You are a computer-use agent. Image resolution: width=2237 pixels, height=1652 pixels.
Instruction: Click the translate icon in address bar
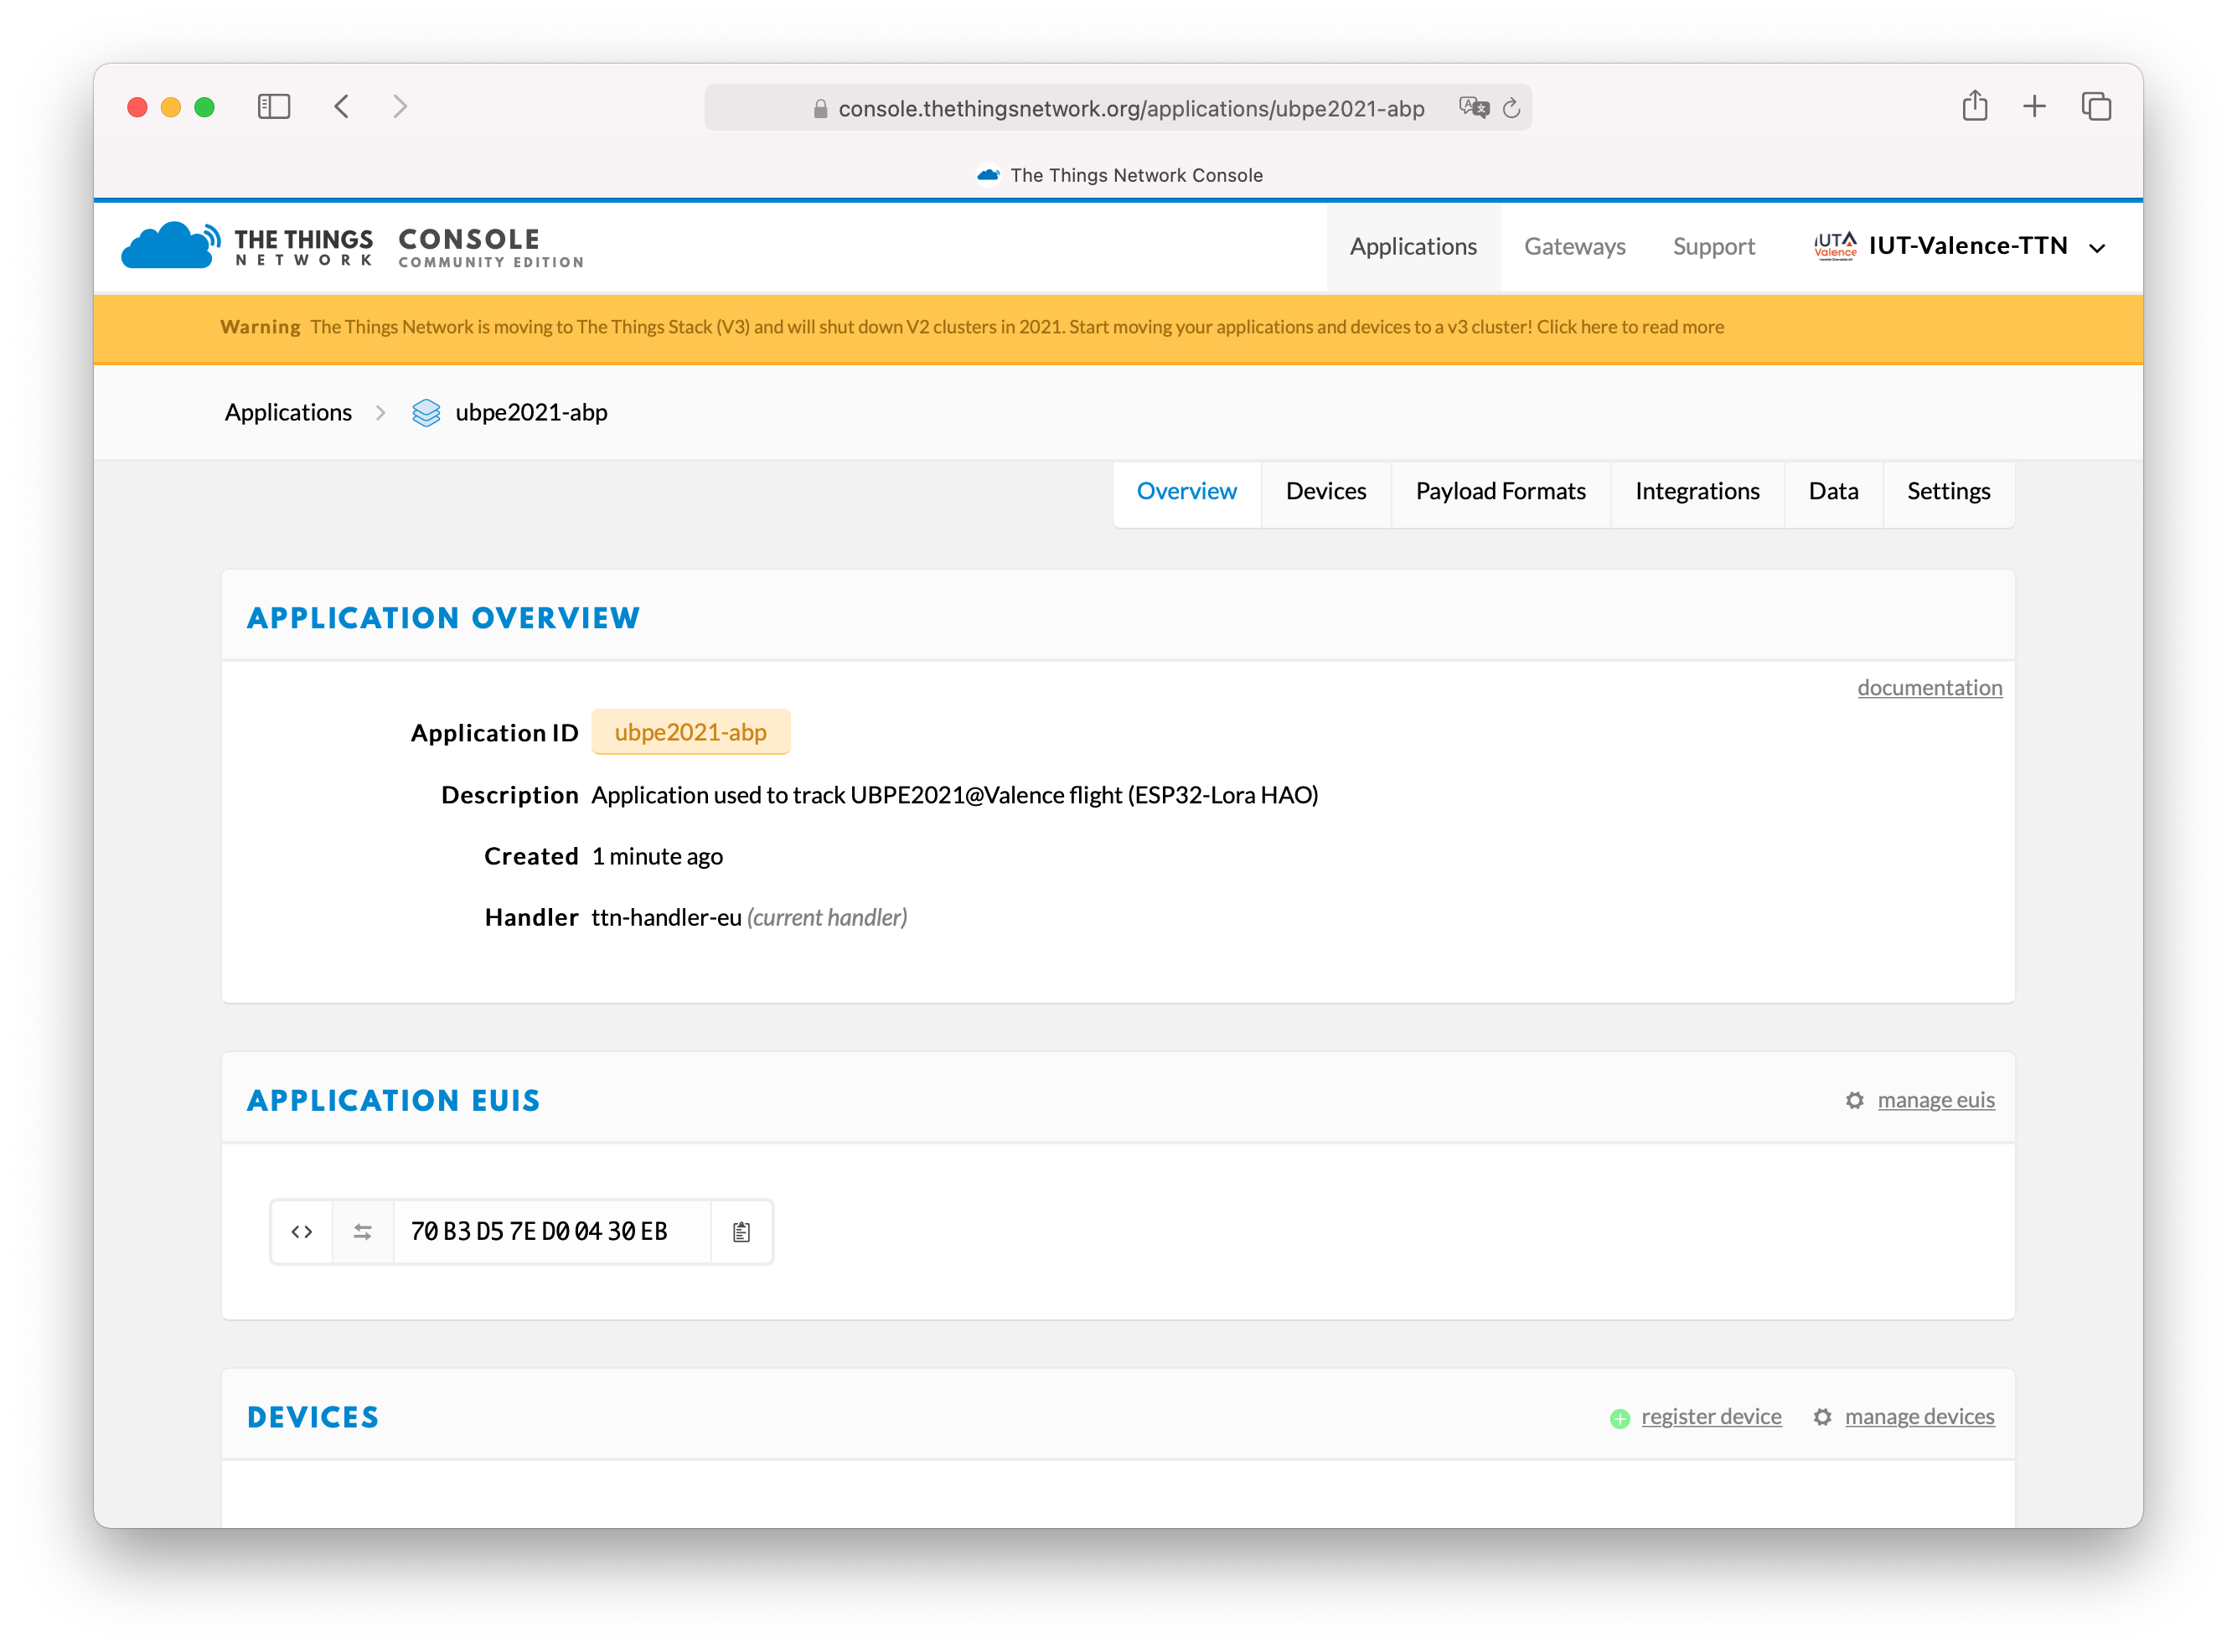[1473, 108]
